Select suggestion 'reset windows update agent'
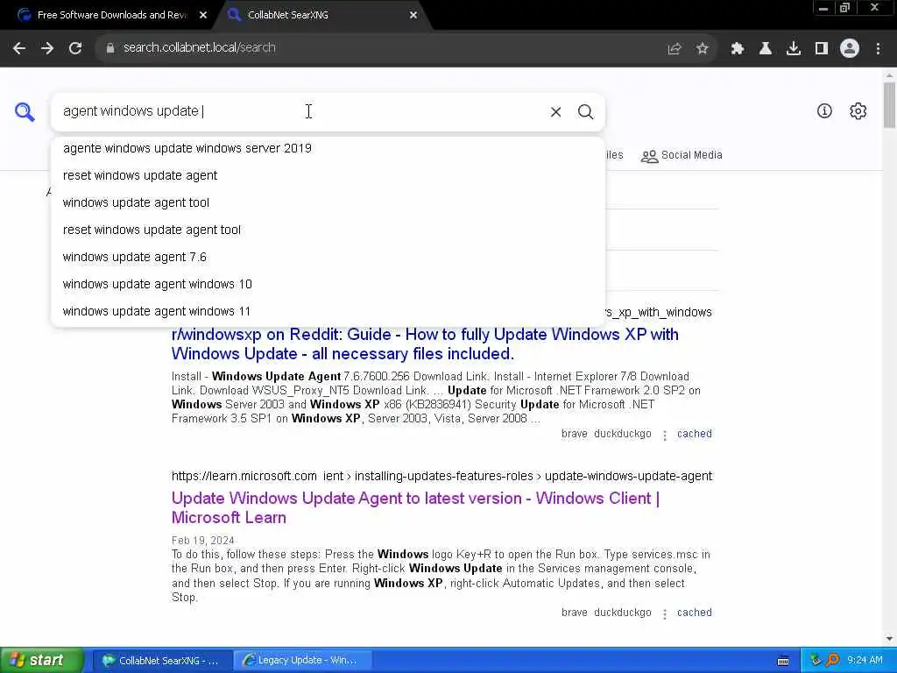Screen dimensions: 897x673 328,175
